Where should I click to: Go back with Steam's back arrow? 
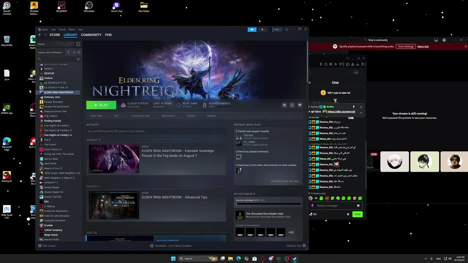pos(39,35)
